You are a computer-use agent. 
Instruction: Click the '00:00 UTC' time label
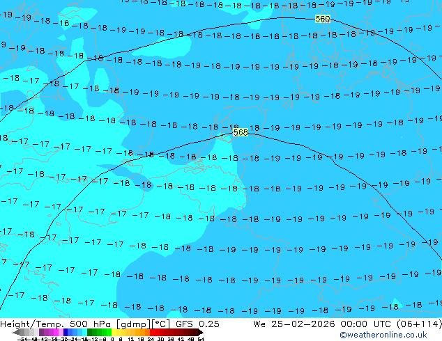[x=367, y=324]
